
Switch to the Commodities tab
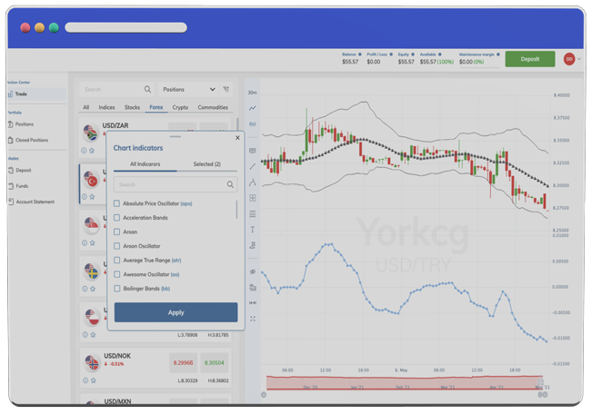click(213, 107)
